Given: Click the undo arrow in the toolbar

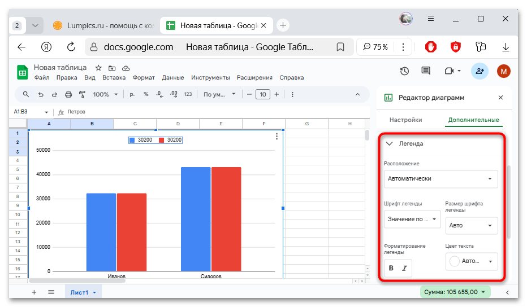Looking at the screenshot, I should tap(41, 94).
